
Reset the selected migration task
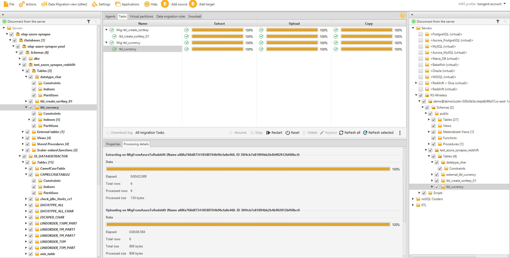pos(292,133)
